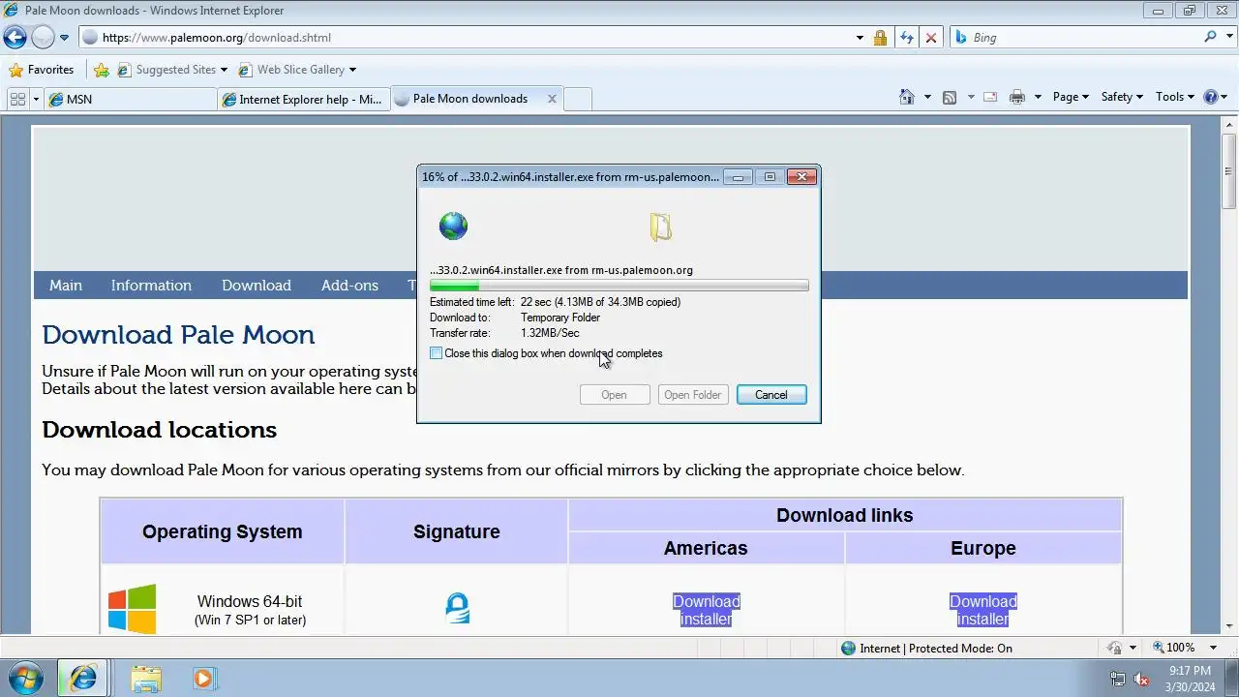The height and width of the screenshot is (697, 1239).
Task: Open the Add-ons navigation item
Action: point(349,286)
